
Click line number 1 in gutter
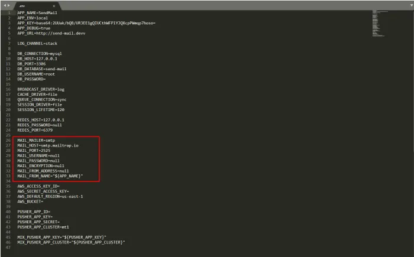[9, 12]
